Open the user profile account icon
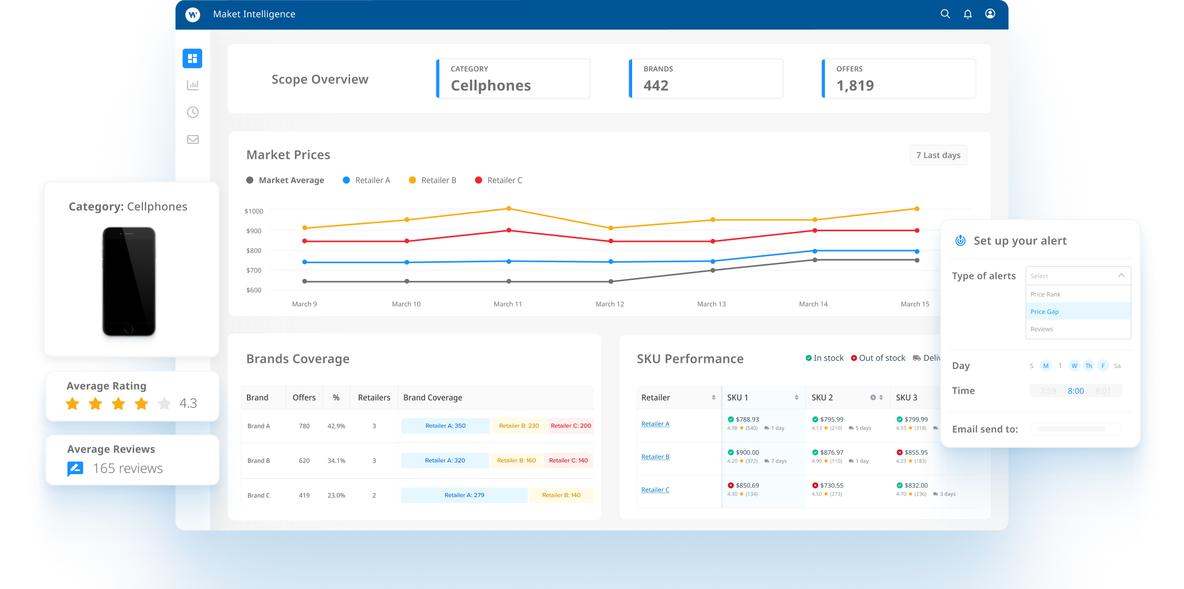 (990, 14)
